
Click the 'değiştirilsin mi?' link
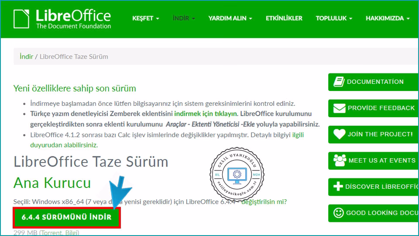[264, 201]
